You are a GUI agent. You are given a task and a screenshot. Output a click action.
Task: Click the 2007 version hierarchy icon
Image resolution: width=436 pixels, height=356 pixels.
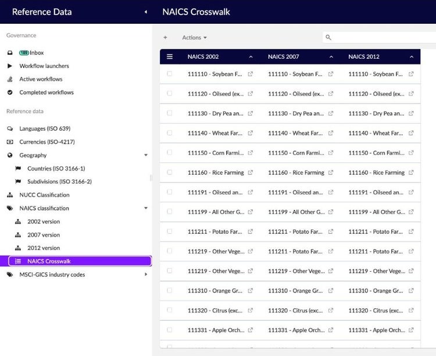click(x=18, y=235)
